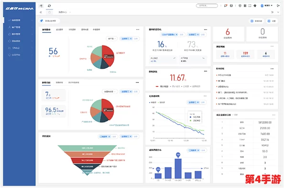Open more options on the 16 / 73 card
The image size is (284, 188).
206,30
